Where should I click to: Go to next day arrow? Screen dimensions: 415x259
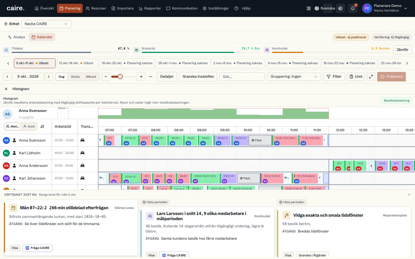[49, 77]
